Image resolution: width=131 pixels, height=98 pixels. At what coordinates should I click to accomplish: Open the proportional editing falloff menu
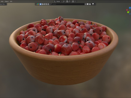[75, 1]
